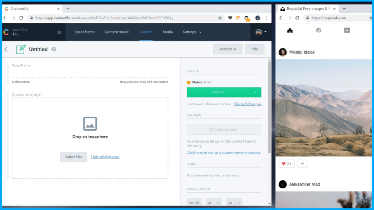Click the back chevron left of Untitled
The height and width of the screenshot is (210, 374).
(x=6, y=49)
